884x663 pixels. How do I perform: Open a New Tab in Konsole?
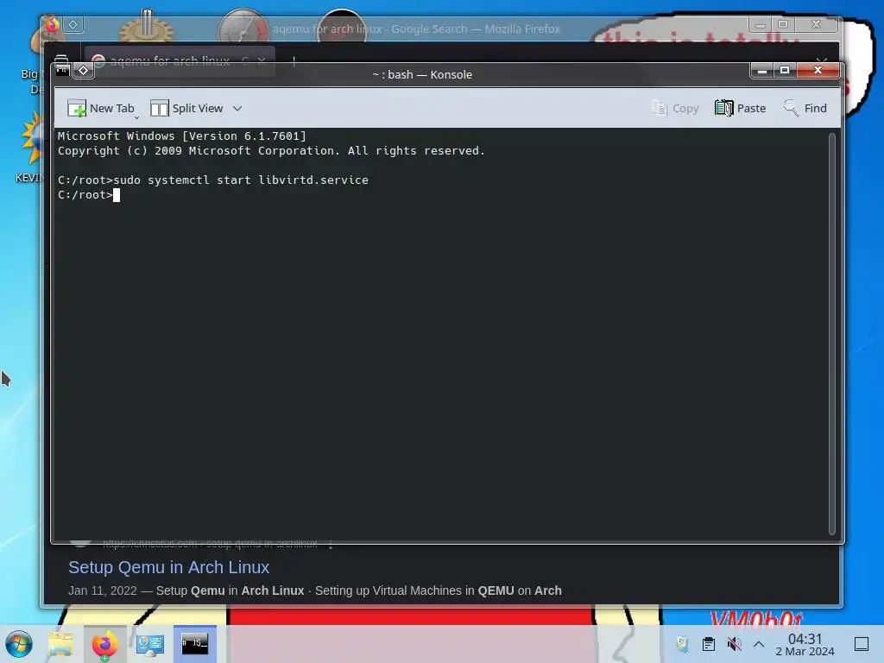point(100,108)
